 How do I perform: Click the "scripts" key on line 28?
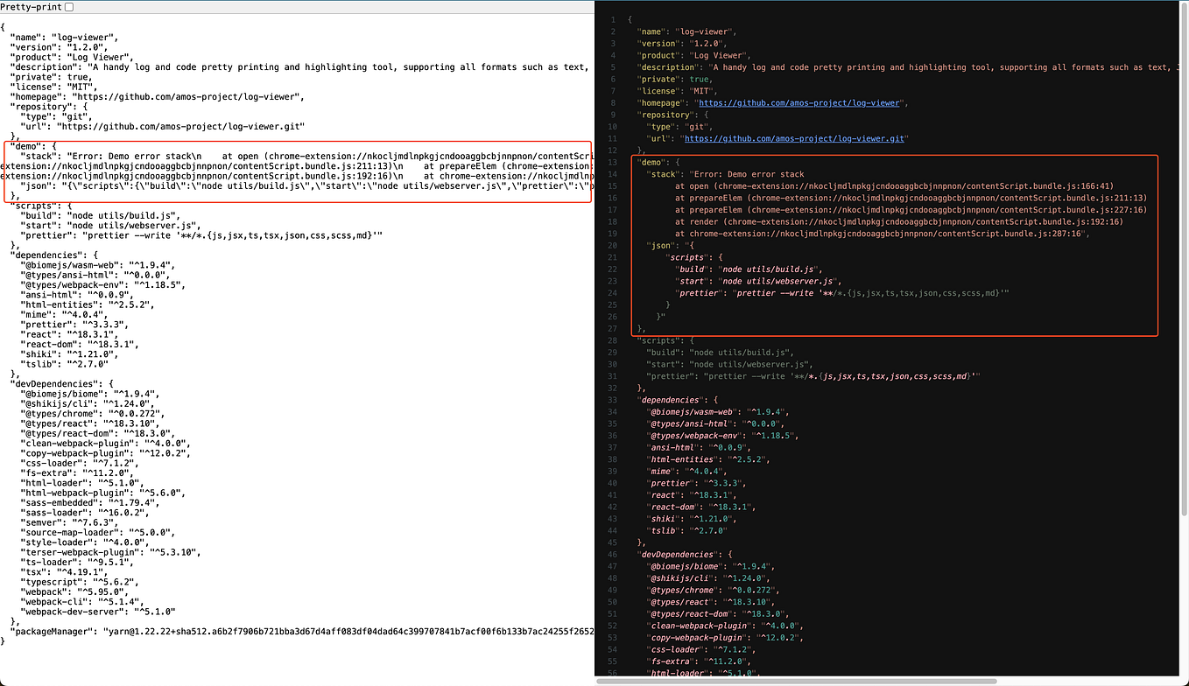point(662,340)
